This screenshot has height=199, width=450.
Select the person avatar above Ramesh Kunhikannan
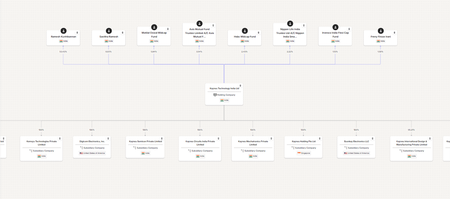(x=64, y=30)
